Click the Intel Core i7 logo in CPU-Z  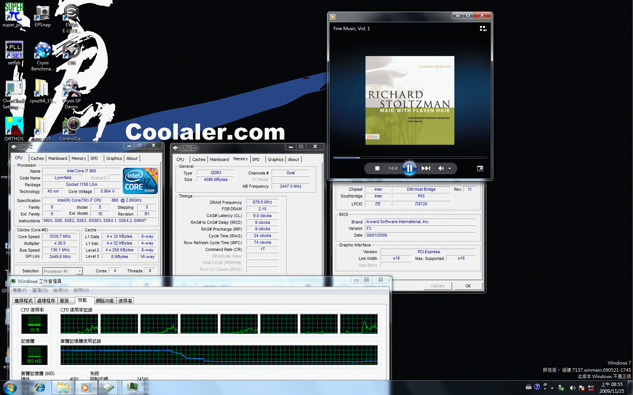coord(140,181)
